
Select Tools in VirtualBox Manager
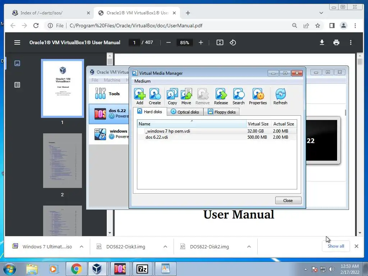(109, 94)
